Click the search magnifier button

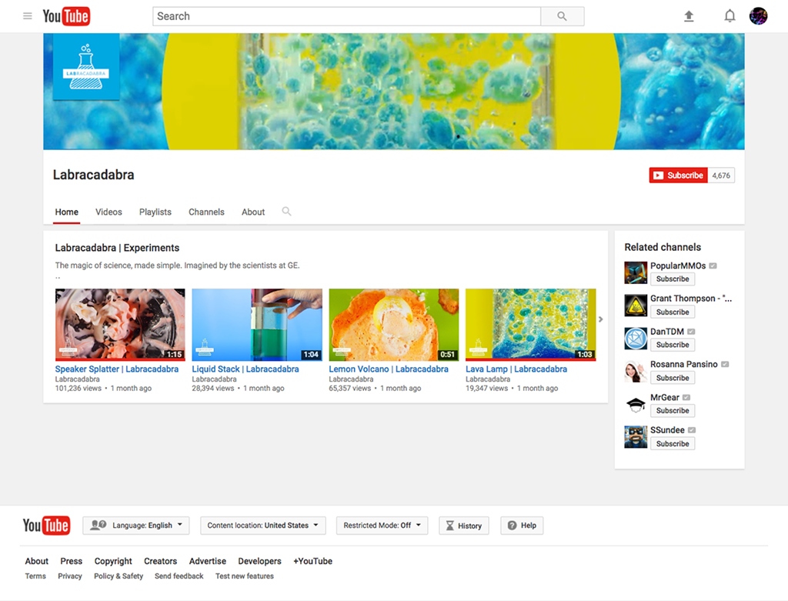(x=563, y=16)
